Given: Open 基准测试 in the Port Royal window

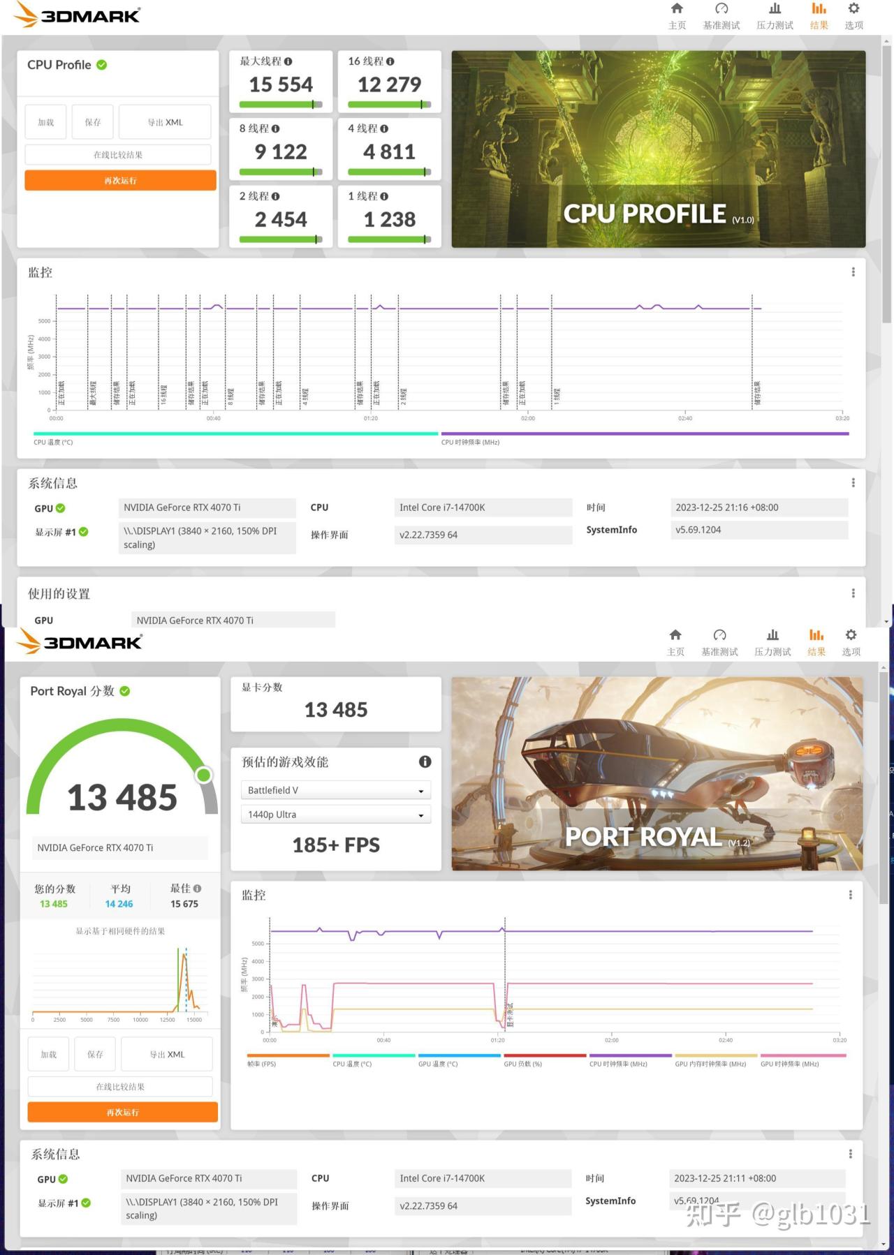Looking at the screenshot, I should (x=719, y=642).
